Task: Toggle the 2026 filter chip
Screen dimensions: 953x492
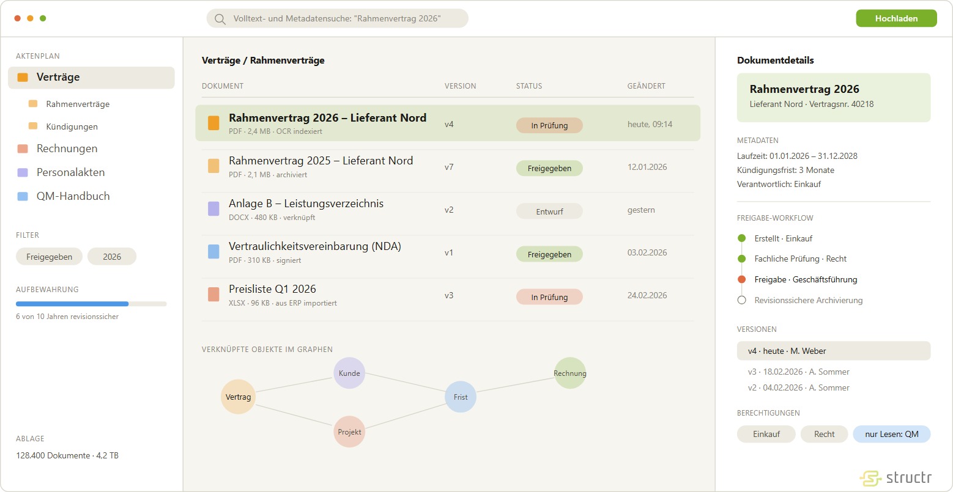Action: (112, 257)
